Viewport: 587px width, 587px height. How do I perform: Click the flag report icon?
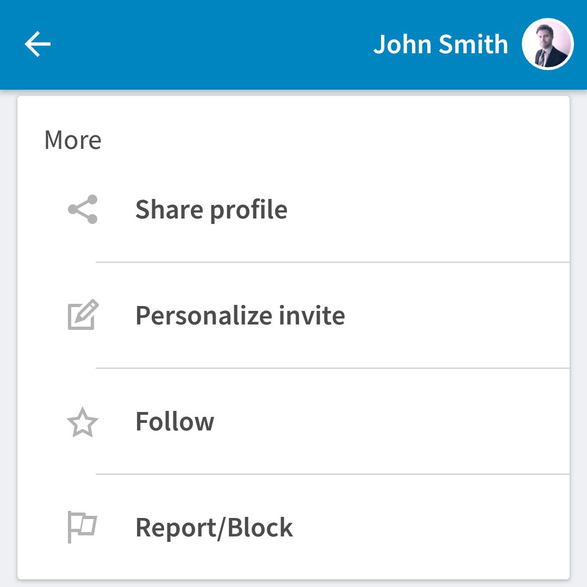pyautogui.click(x=83, y=527)
